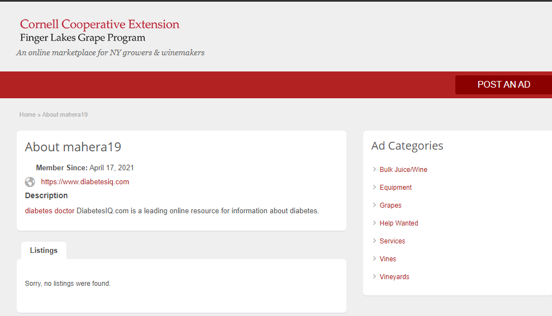552x316 pixels.
Task: Click the chevron arrow beside Grapes
Action: [374, 205]
